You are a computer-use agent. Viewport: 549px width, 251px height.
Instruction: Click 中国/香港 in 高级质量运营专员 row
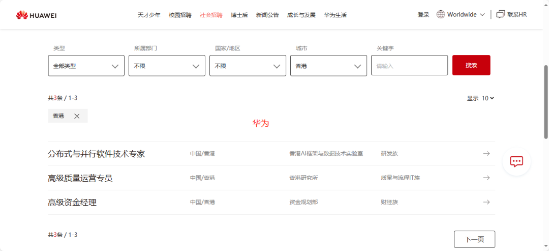(202, 178)
